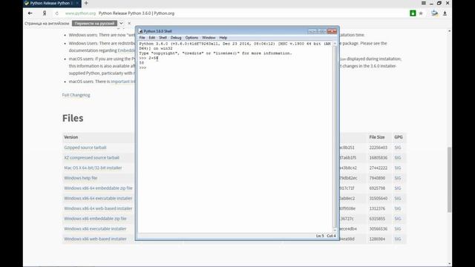The height and width of the screenshot is (267, 475).
Task: Open Windows x86 web-based installer link
Action: pos(95,239)
